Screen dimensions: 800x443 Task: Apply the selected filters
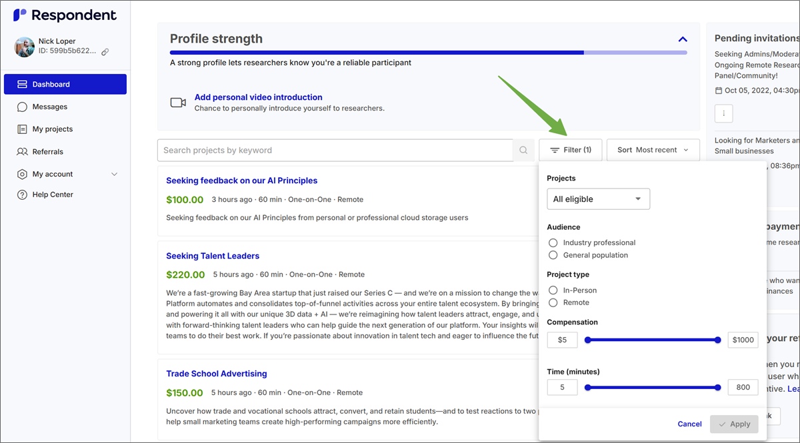tap(734, 424)
